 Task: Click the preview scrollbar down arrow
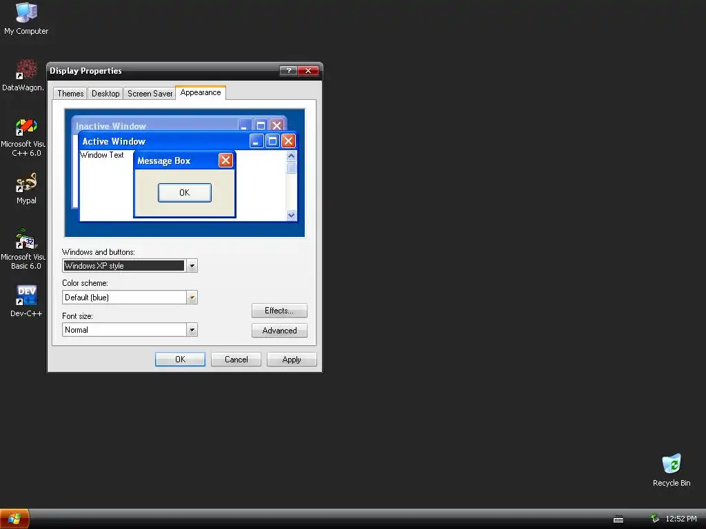click(292, 215)
